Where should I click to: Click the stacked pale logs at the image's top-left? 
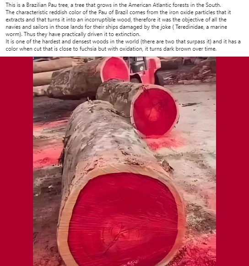tap(51, 71)
